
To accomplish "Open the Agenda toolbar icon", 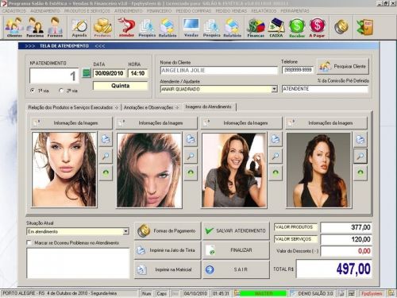I will 79,27.
